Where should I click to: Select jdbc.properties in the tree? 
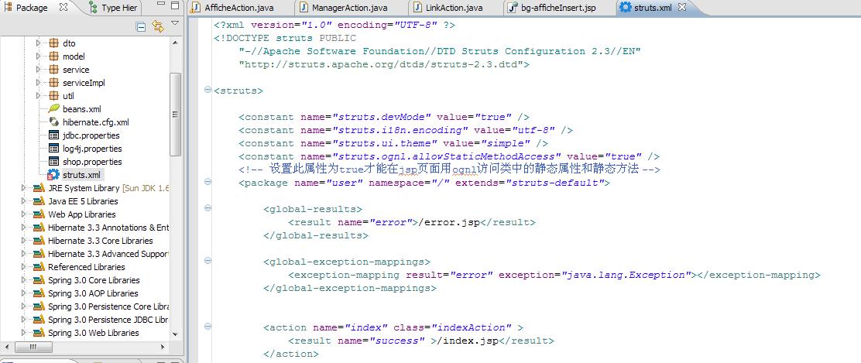point(91,135)
